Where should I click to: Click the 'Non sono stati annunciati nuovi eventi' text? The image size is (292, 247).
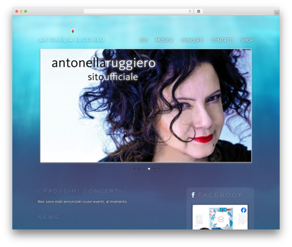pyautogui.click(x=82, y=201)
